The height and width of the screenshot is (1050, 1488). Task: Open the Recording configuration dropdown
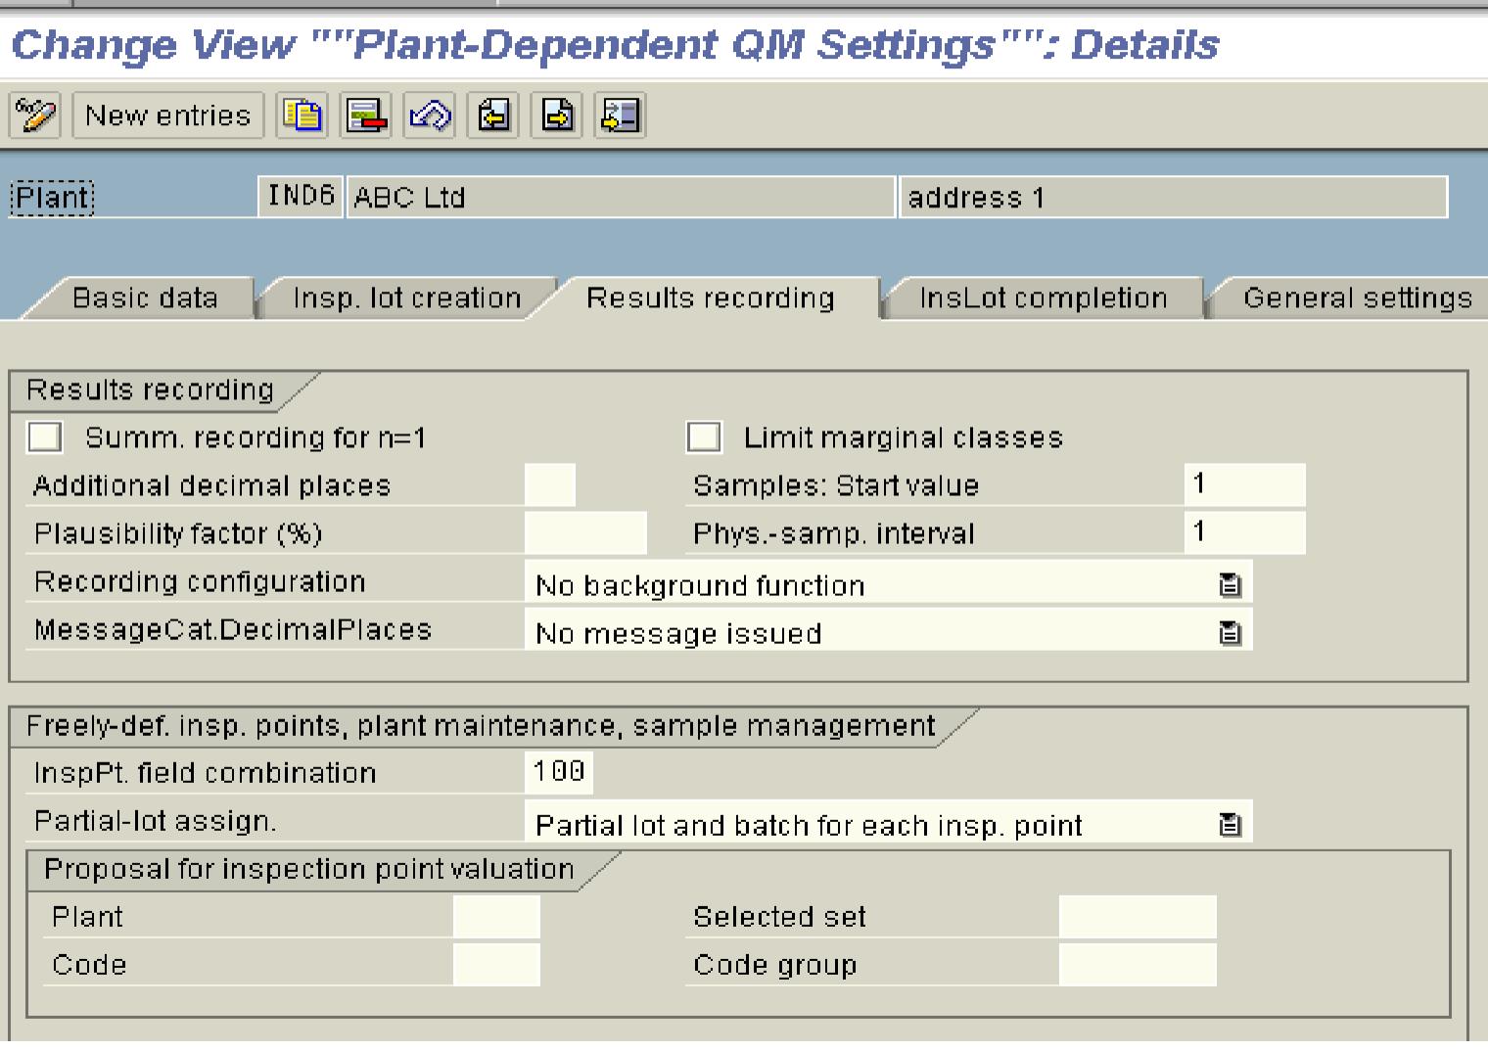click(1231, 585)
